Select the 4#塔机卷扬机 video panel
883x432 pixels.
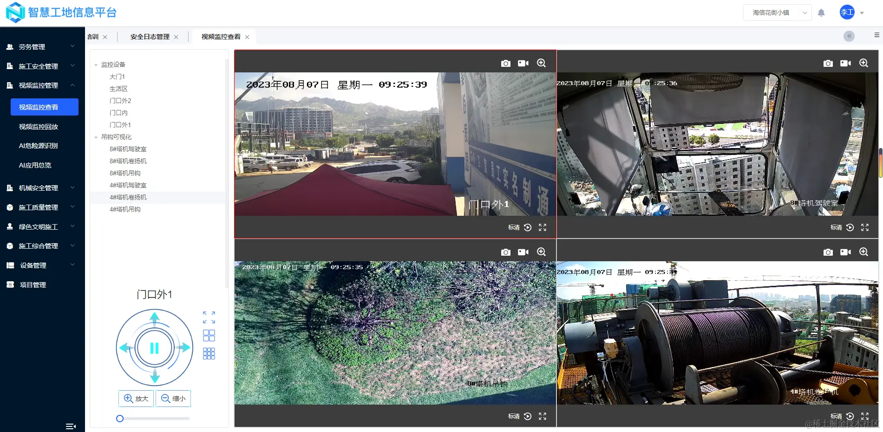point(717,333)
